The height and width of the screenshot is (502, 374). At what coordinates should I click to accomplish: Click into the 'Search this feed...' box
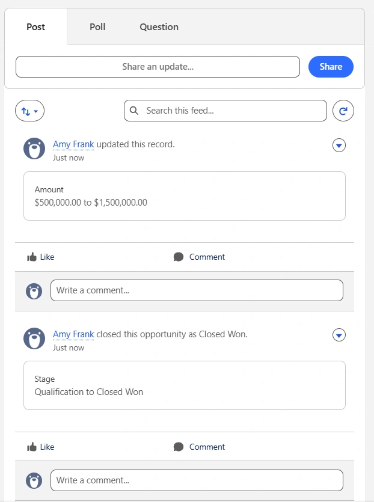pyautogui.click(x=231, y=111)
